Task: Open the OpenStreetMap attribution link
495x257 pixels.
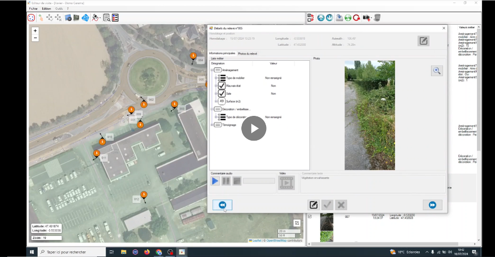Action: [x=277, y=241]
